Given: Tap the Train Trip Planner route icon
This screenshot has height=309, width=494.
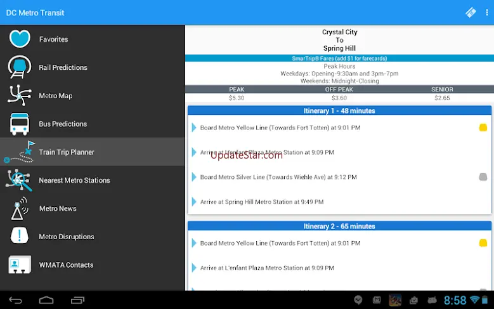Looking at the screenshot, I should [20, 152].
